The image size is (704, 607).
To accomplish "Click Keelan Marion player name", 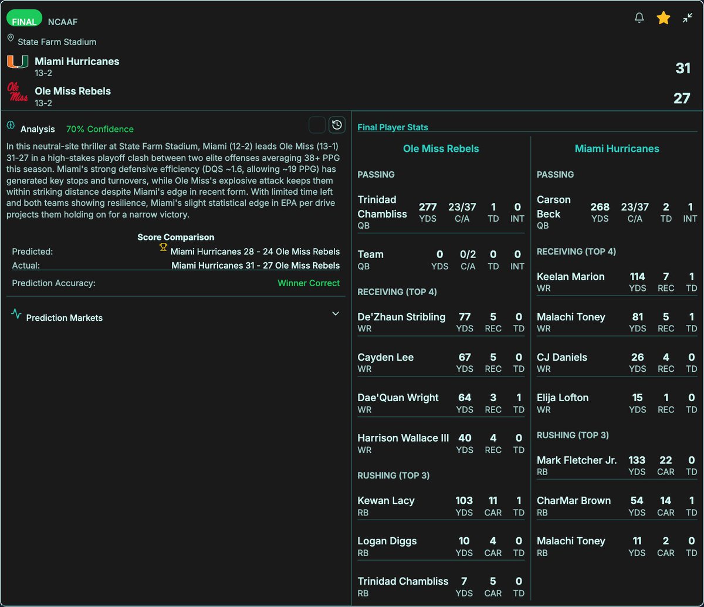I will 571,277.
